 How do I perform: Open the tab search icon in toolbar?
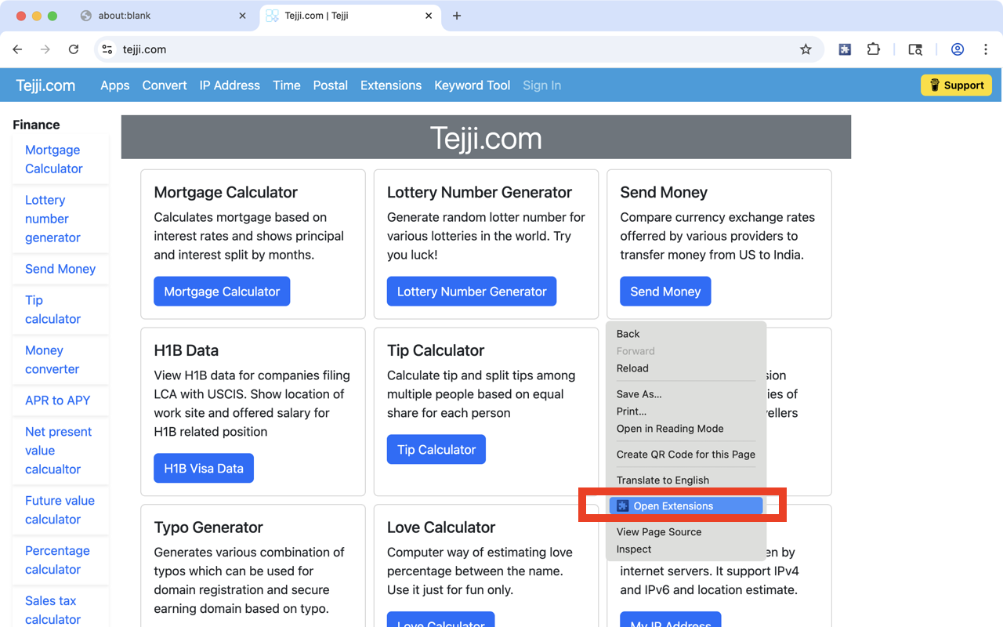click(x=915, y=49)
